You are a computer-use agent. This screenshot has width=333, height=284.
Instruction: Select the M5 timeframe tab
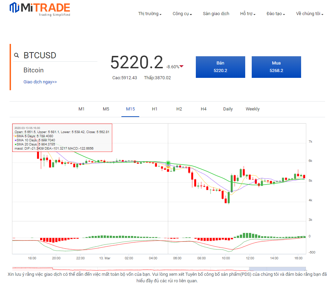pos(106,109)
